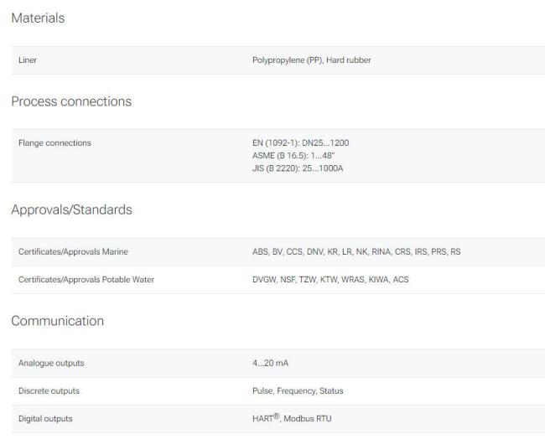Click the Polypropylene (PP), Hard rubber value
Image resolution: width=545 pixels, height=439 pixels.
point(311,60)
